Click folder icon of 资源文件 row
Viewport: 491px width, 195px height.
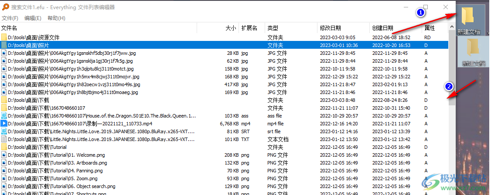(x=4, y=37)
